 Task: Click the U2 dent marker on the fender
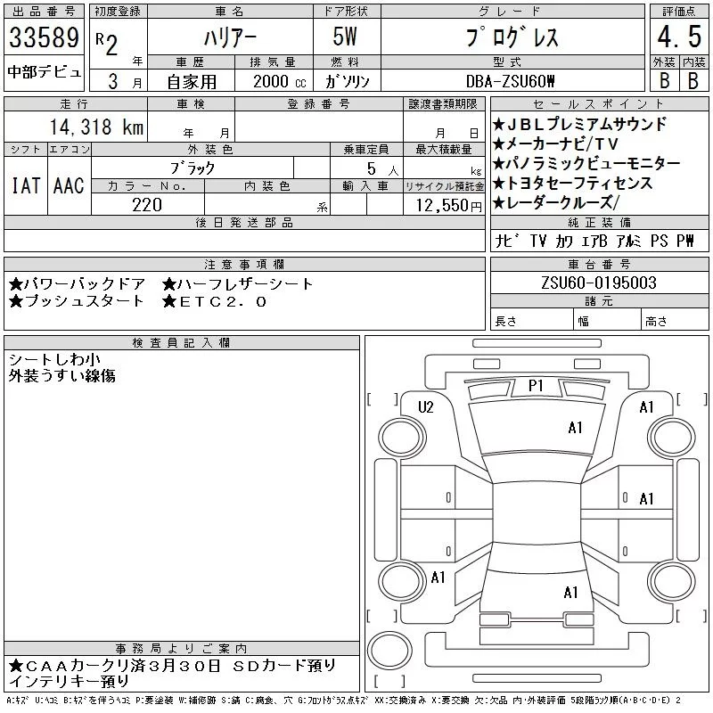click(x=425, y=407)
